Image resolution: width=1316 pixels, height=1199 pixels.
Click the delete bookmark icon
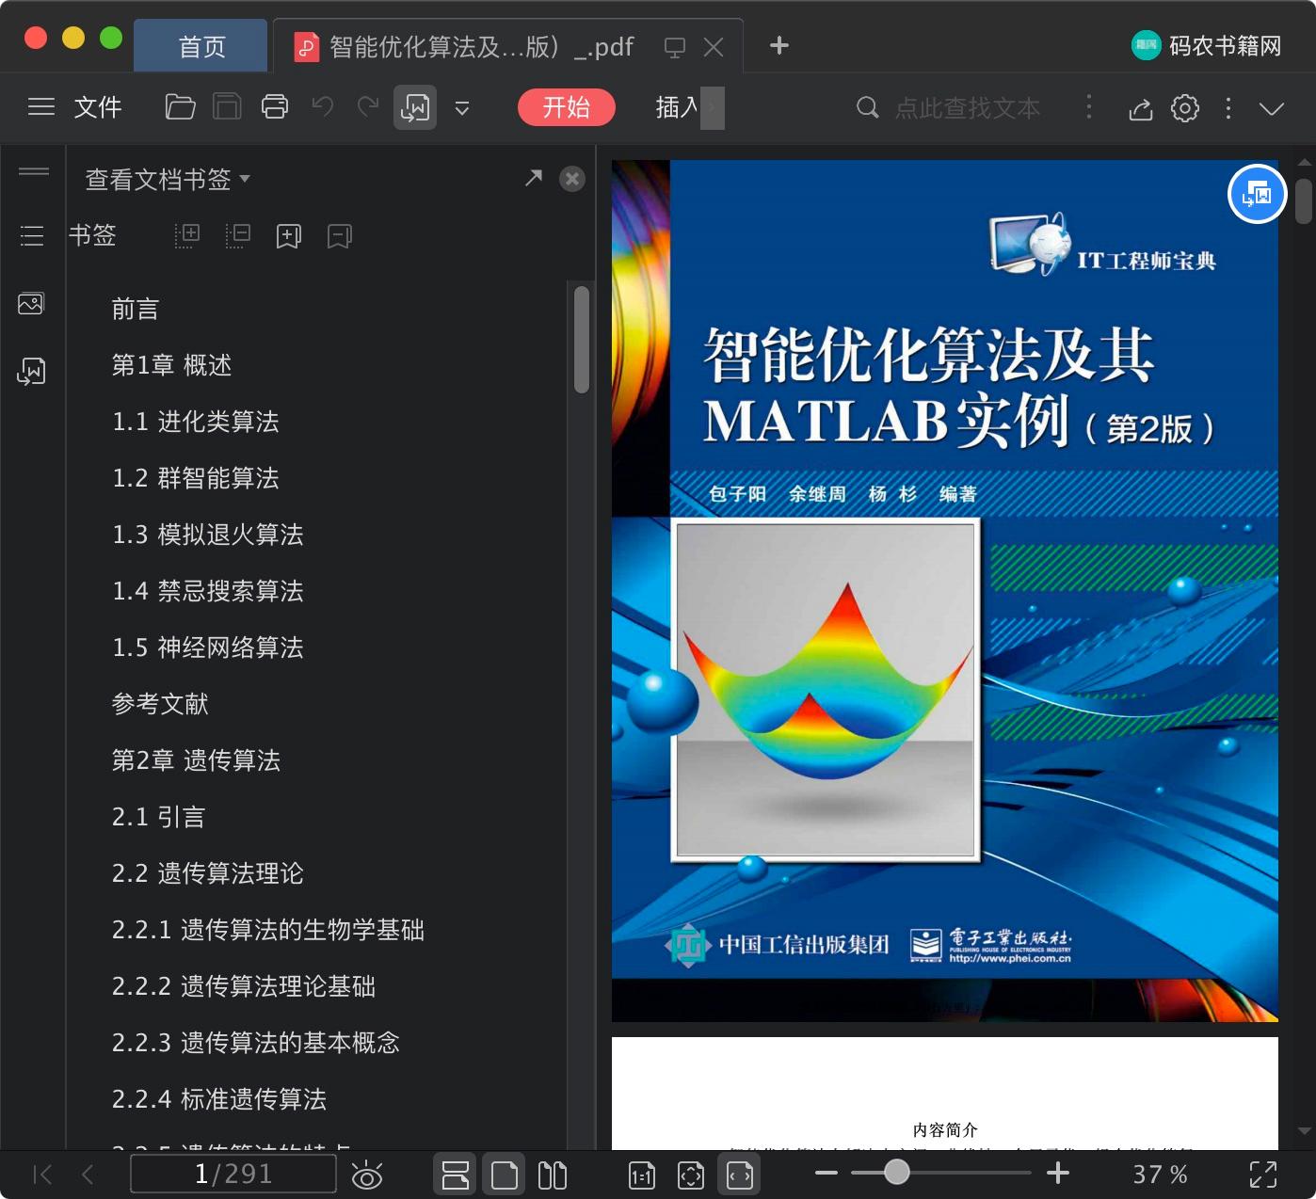[340, 236]
